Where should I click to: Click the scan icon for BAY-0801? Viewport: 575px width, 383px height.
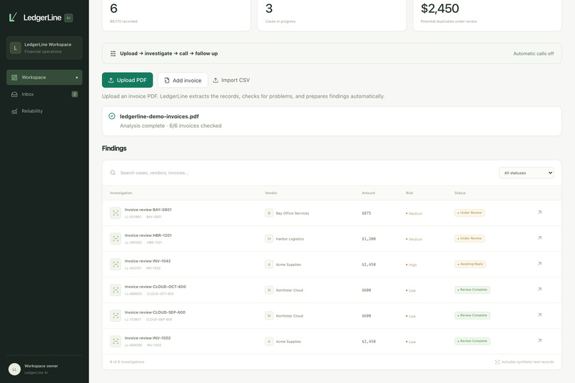tap(116, 213)
